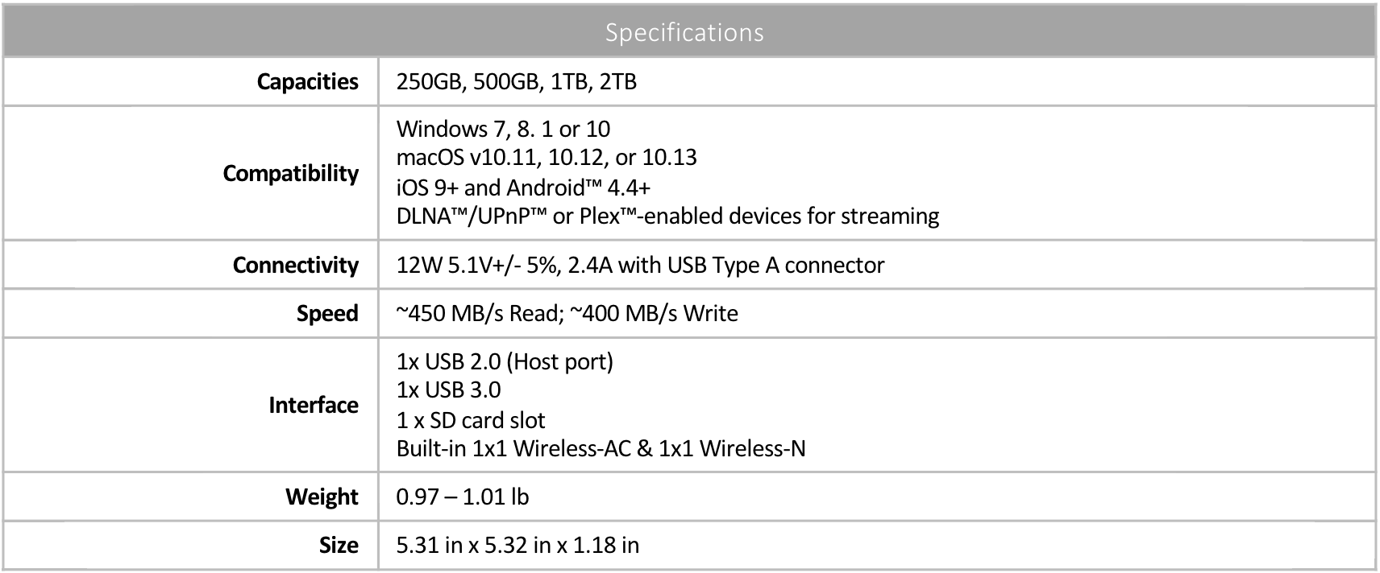The width and height of the screenshot is (1380, 573).
Task: Click the 12W 5.1V USB Type A connector text
Action: coord(640,265)
